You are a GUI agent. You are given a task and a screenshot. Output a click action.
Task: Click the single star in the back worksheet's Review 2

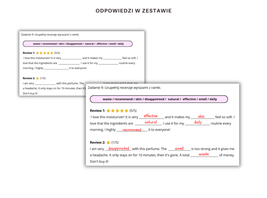click(37, 78)
